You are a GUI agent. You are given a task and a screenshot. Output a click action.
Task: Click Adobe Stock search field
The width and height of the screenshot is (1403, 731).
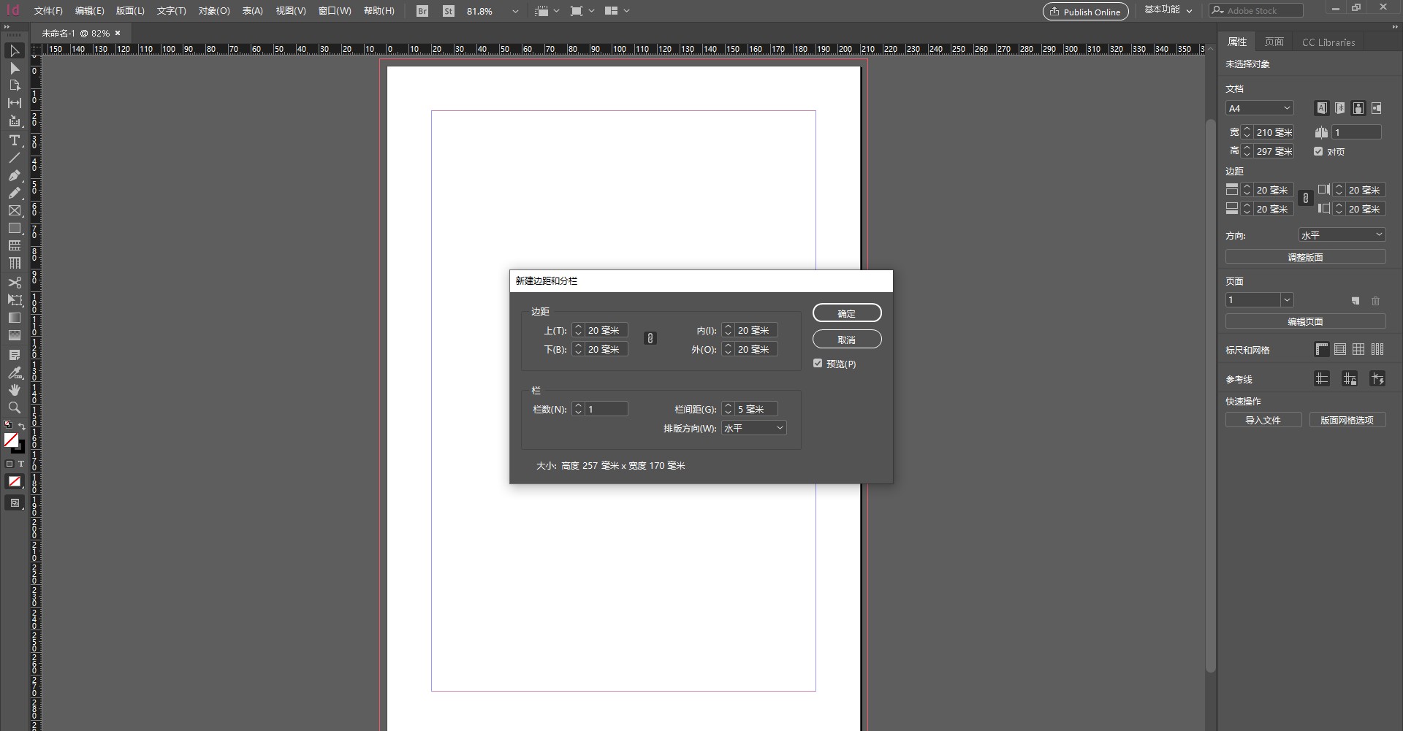[x=1255, y=10]
